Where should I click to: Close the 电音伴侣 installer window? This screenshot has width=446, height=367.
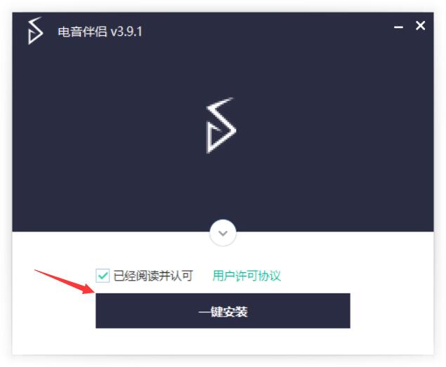pyautogui.click(x=421, y=25)
